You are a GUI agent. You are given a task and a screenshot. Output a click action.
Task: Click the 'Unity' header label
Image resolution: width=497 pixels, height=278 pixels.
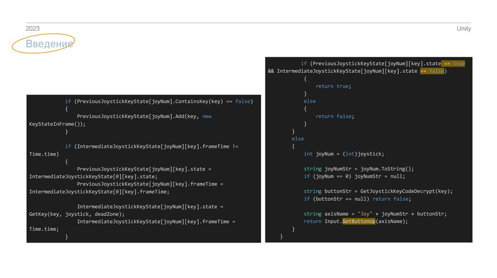(x=464, y=29)
